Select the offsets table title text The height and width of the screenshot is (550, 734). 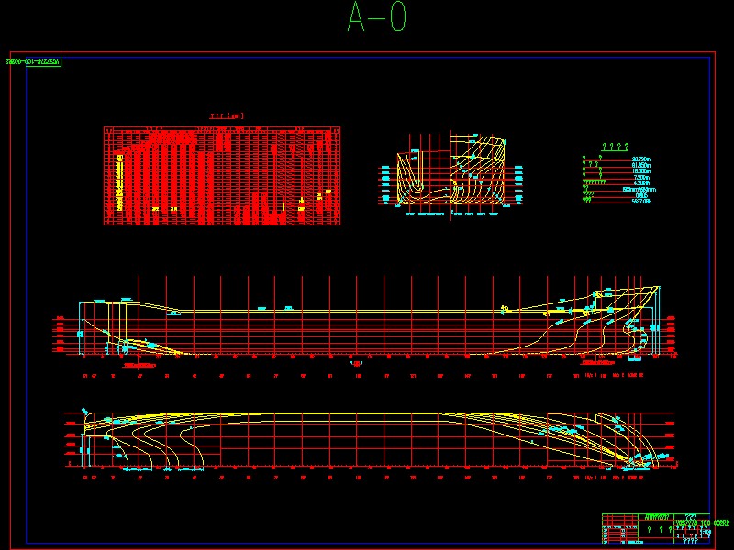[226, 116]
